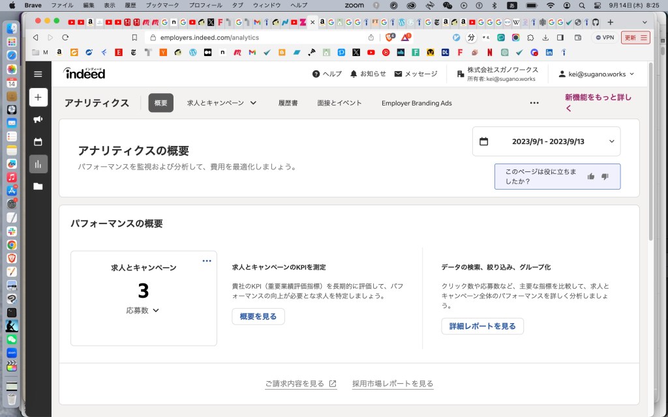Click the thumbs down feedback icon
Screen dimensions: 668x417
[x=605, y=177]
